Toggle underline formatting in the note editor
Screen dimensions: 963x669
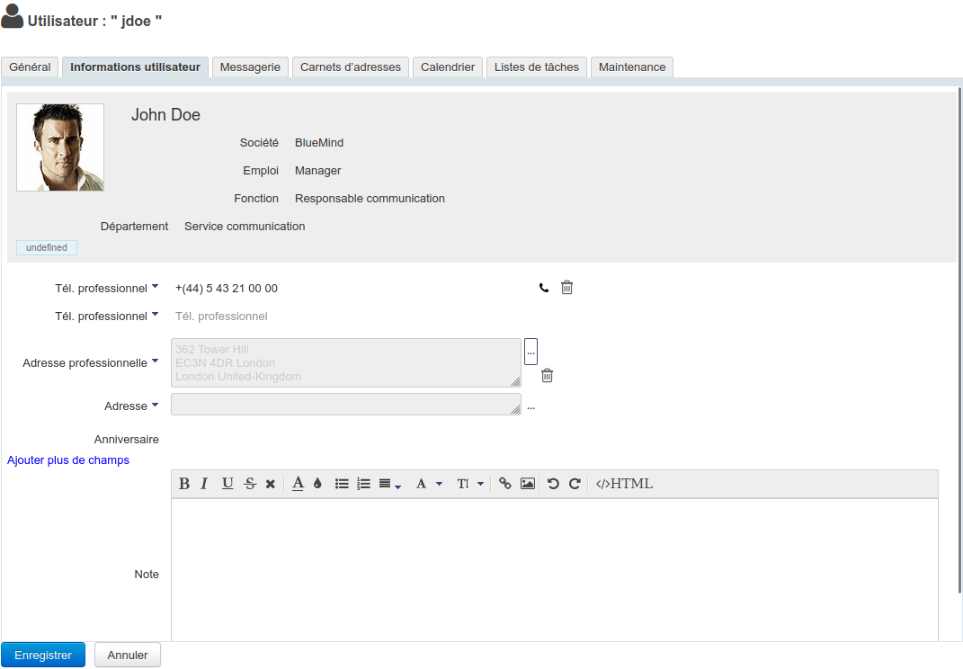[227, 484]
